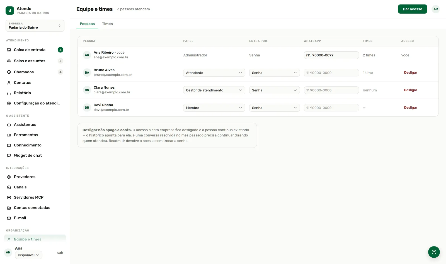Open Bruno Alves's Senha login dropdown
The height and width of the screenshot is (264, 446).
(274, 73)
